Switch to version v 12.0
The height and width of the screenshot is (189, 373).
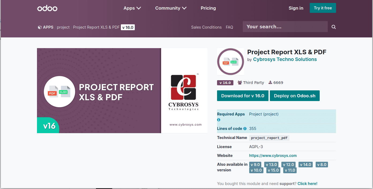tap(288, 165)
